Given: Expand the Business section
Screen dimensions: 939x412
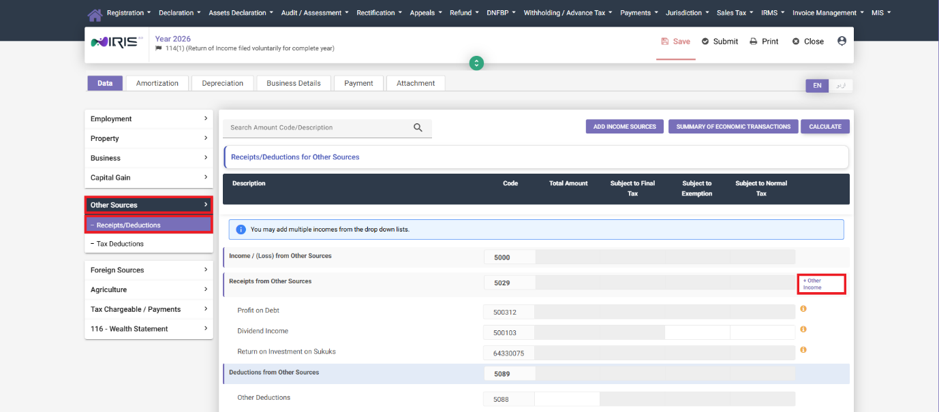Looking at the screenshot, I should [149, 158].
